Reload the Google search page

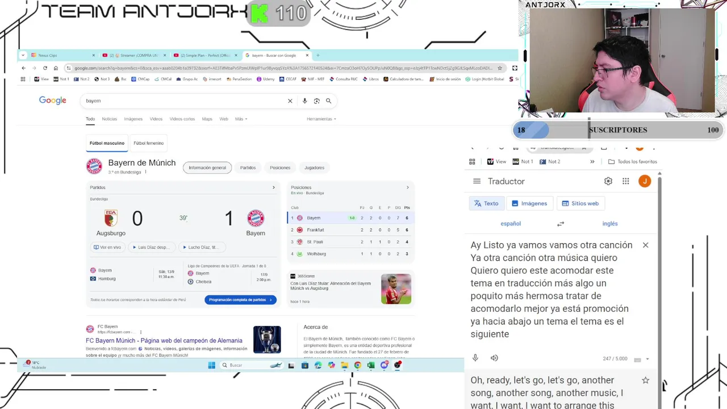click(x=45, y=68)
